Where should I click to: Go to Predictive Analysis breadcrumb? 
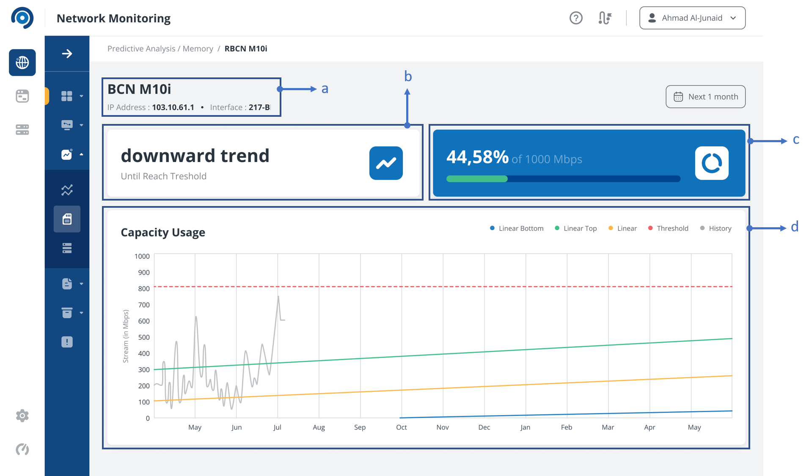tap(141, 49)
